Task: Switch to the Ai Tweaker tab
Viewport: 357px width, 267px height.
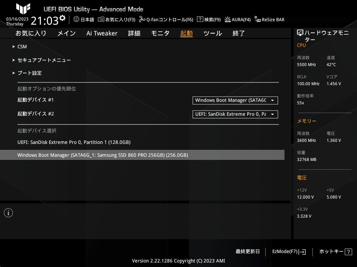Action: (102, 33)
